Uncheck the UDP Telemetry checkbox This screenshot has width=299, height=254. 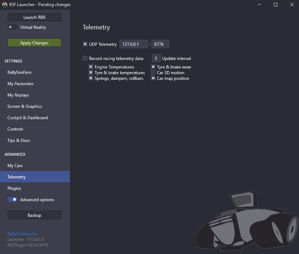(85, 44)
